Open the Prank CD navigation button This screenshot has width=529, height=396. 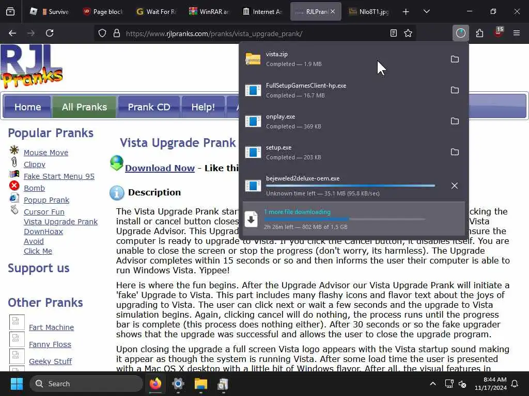[149, 107]
